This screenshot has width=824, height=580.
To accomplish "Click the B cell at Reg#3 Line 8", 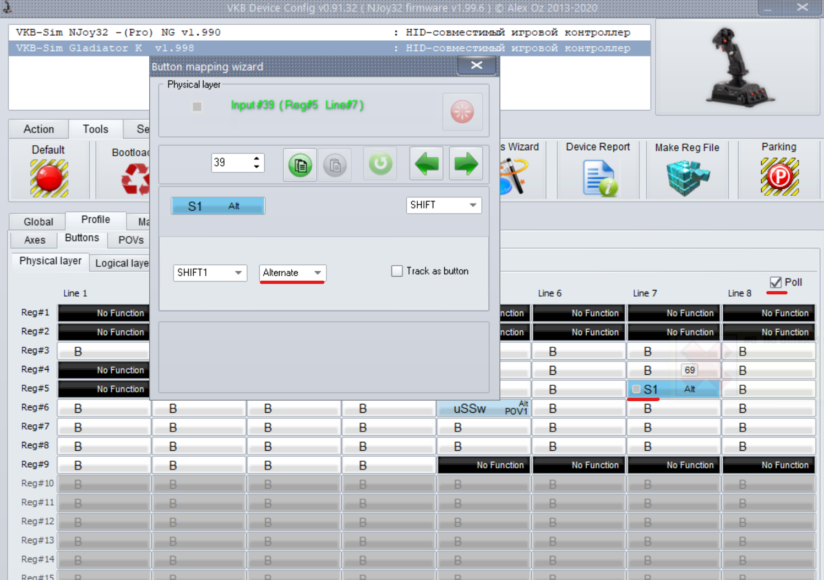I will pos(769,351).
